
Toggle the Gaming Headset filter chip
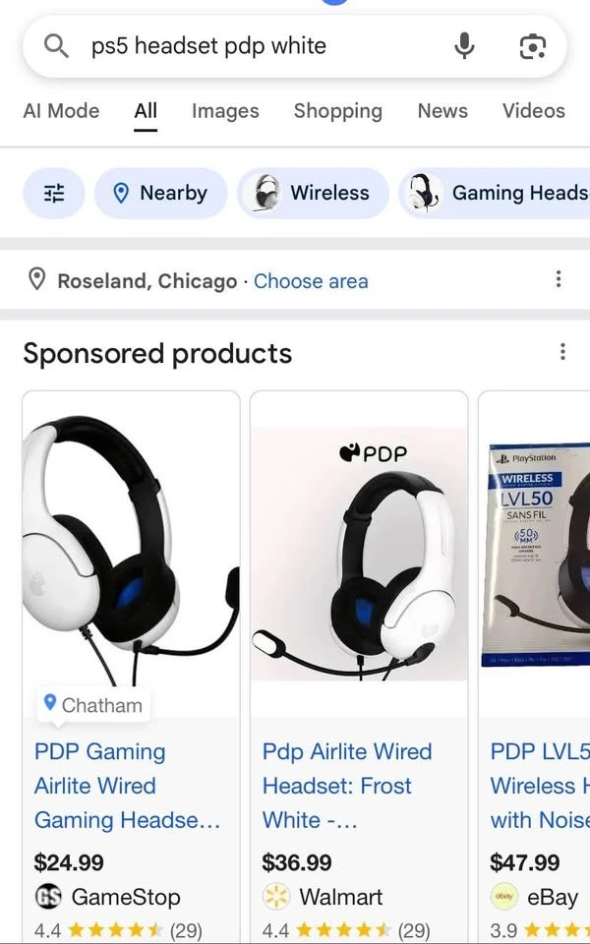coord(495,194)
